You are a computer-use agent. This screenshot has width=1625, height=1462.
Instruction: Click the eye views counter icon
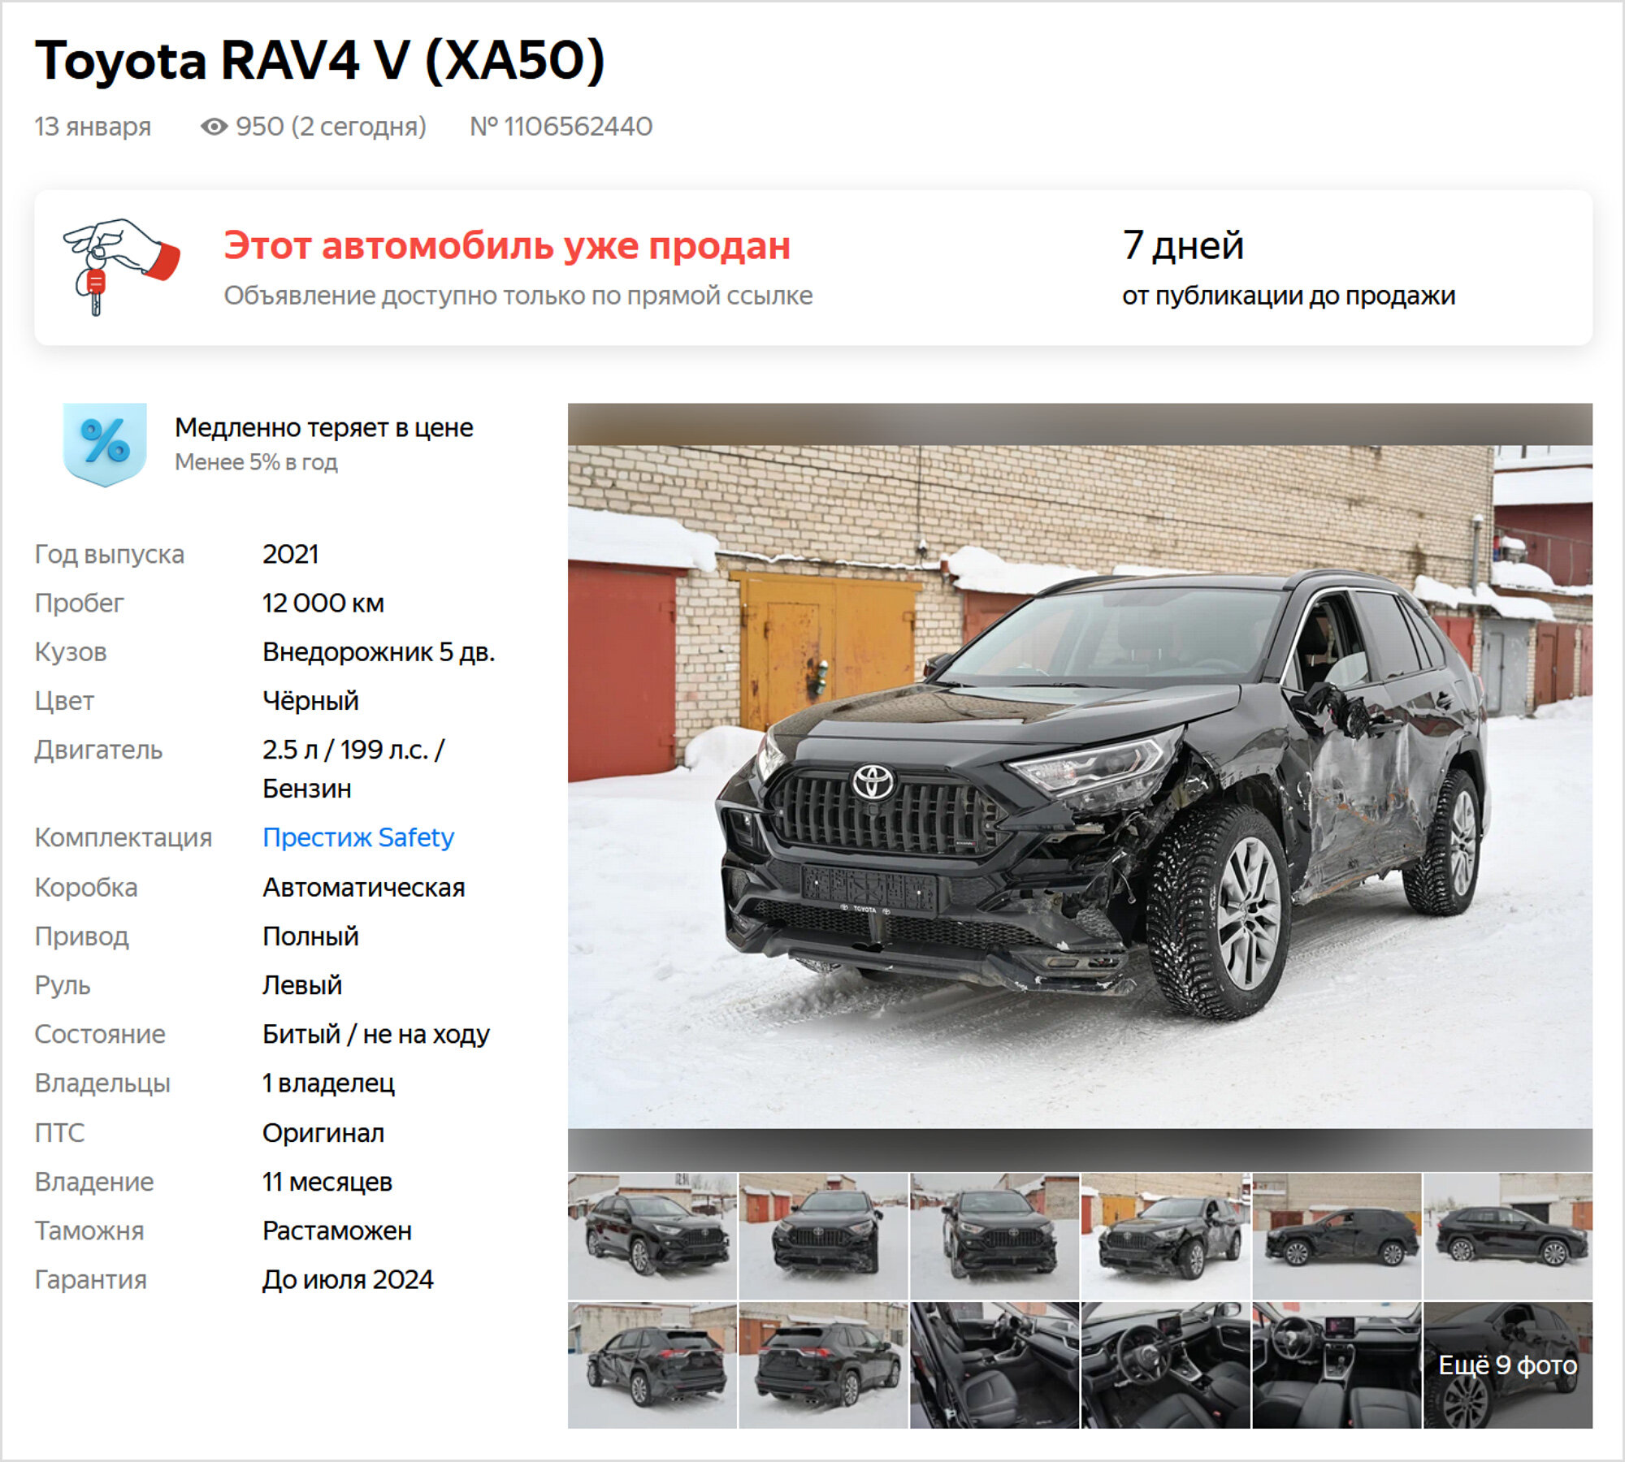(214, 127)
